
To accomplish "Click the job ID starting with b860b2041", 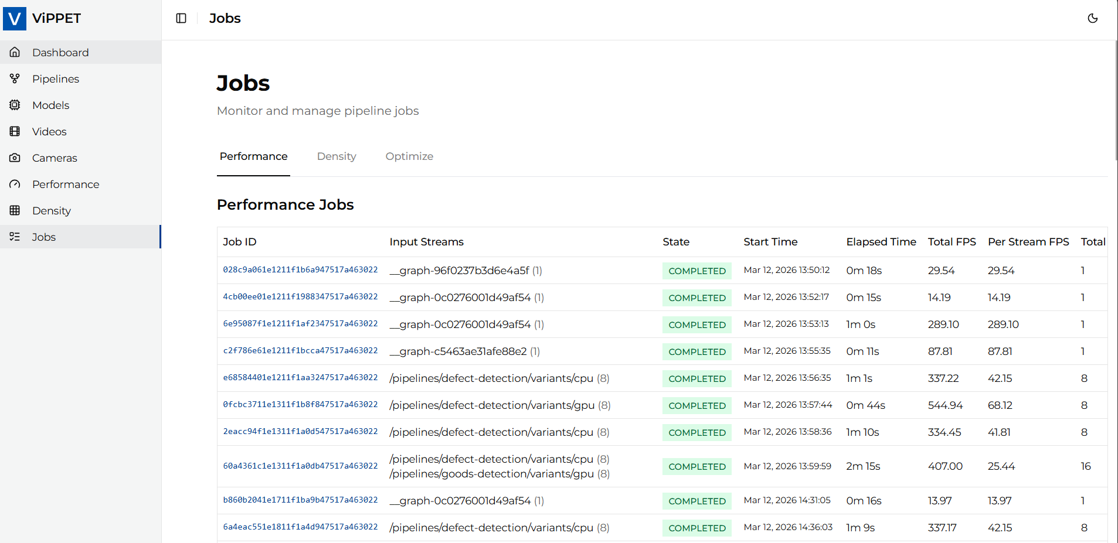I will pos(300,500).
